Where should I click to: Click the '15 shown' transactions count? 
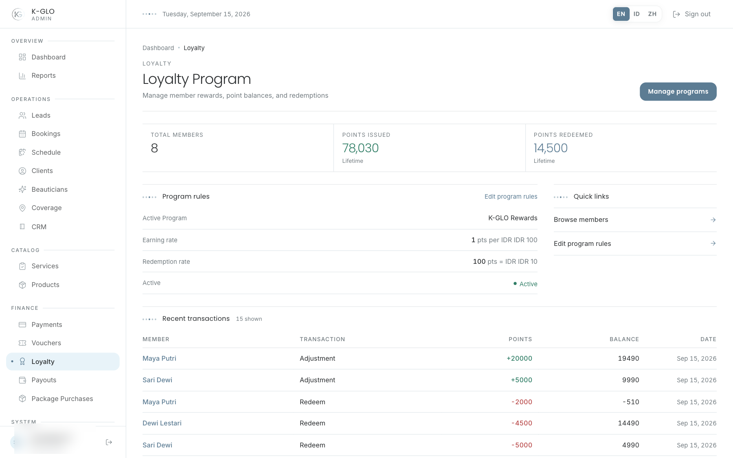(x=249, y=319)
